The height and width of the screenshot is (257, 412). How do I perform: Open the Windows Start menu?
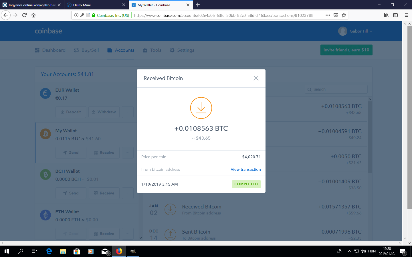coord(7,251)
